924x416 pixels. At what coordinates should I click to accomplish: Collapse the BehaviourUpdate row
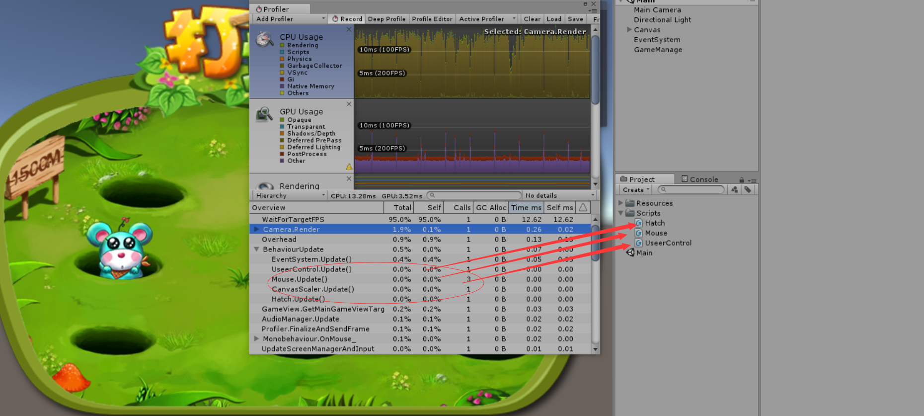(256, 249)
